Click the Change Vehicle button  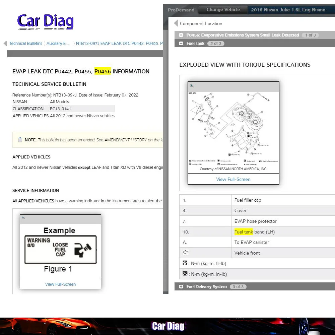point(223,10)
